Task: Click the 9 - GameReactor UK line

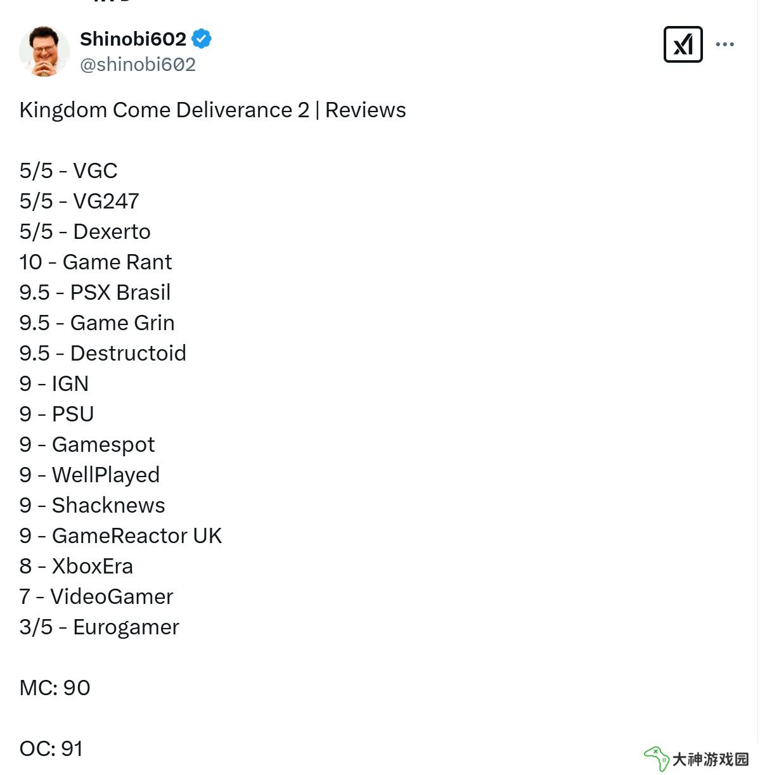Action: pos(120,535)
